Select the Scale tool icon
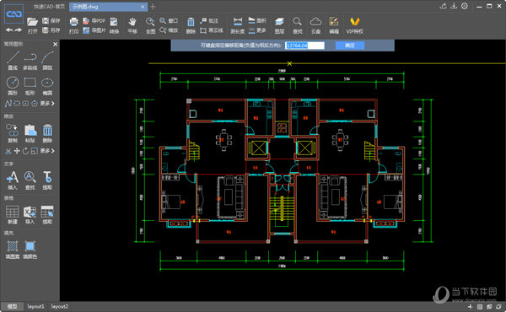Image resolution: width=506 pixels, height=312 pixels. (x=35, y=151)
